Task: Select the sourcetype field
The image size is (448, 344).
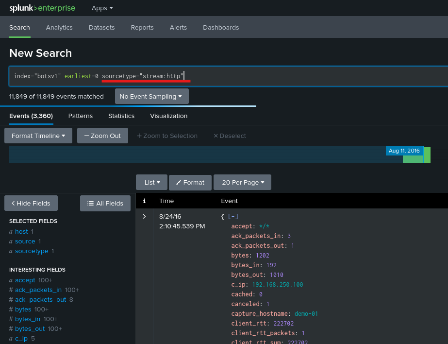Action: coord(32,251)
